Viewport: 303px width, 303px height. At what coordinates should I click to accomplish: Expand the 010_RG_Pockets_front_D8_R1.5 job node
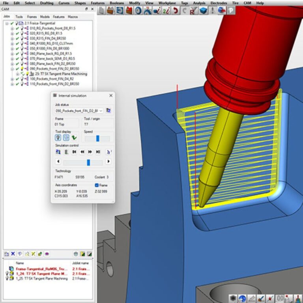tap(12, 29)
